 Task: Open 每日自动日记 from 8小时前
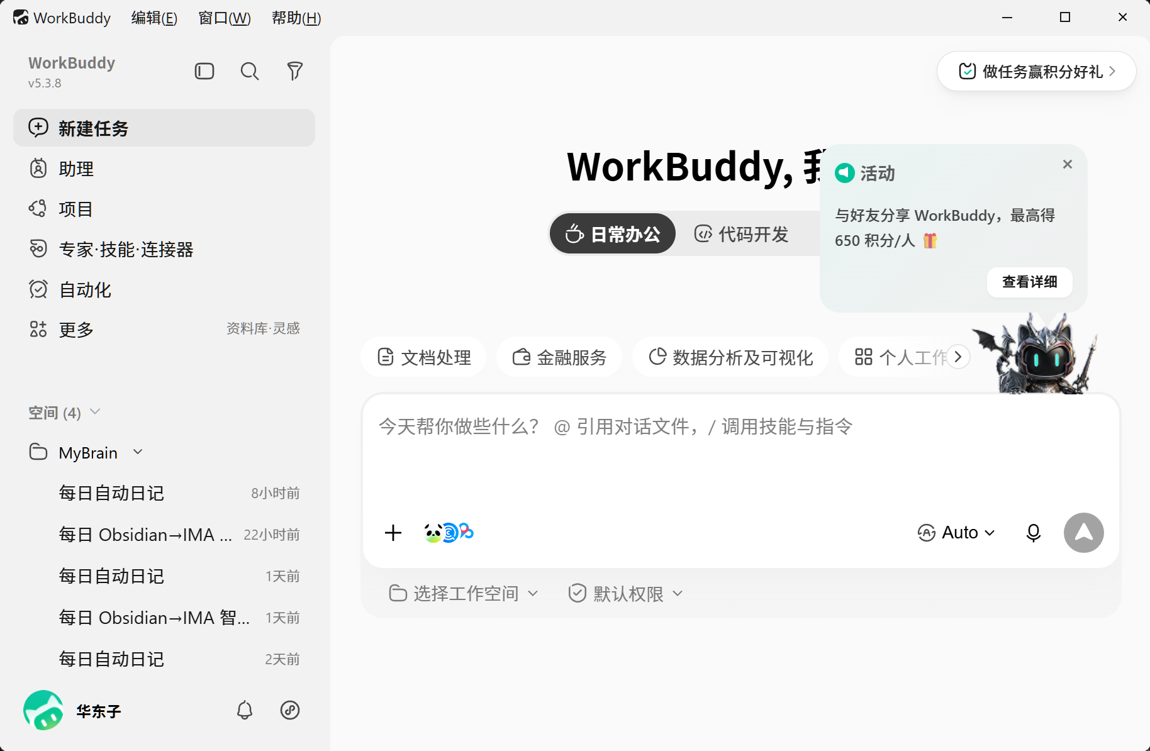164,493
